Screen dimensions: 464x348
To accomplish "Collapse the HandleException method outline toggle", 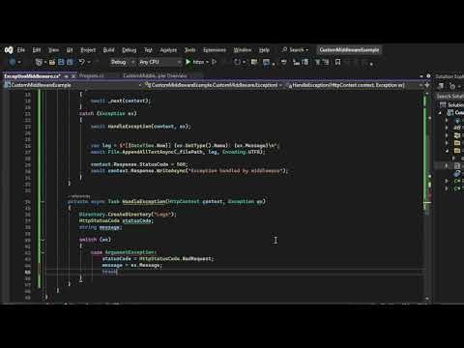I will coord(43,202).
